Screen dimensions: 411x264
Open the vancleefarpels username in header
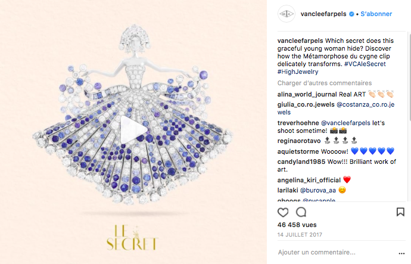(x=323, y=14)
